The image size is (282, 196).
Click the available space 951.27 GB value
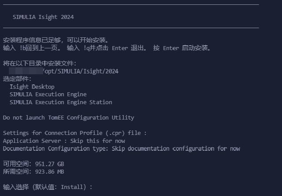tap(49, 164)
